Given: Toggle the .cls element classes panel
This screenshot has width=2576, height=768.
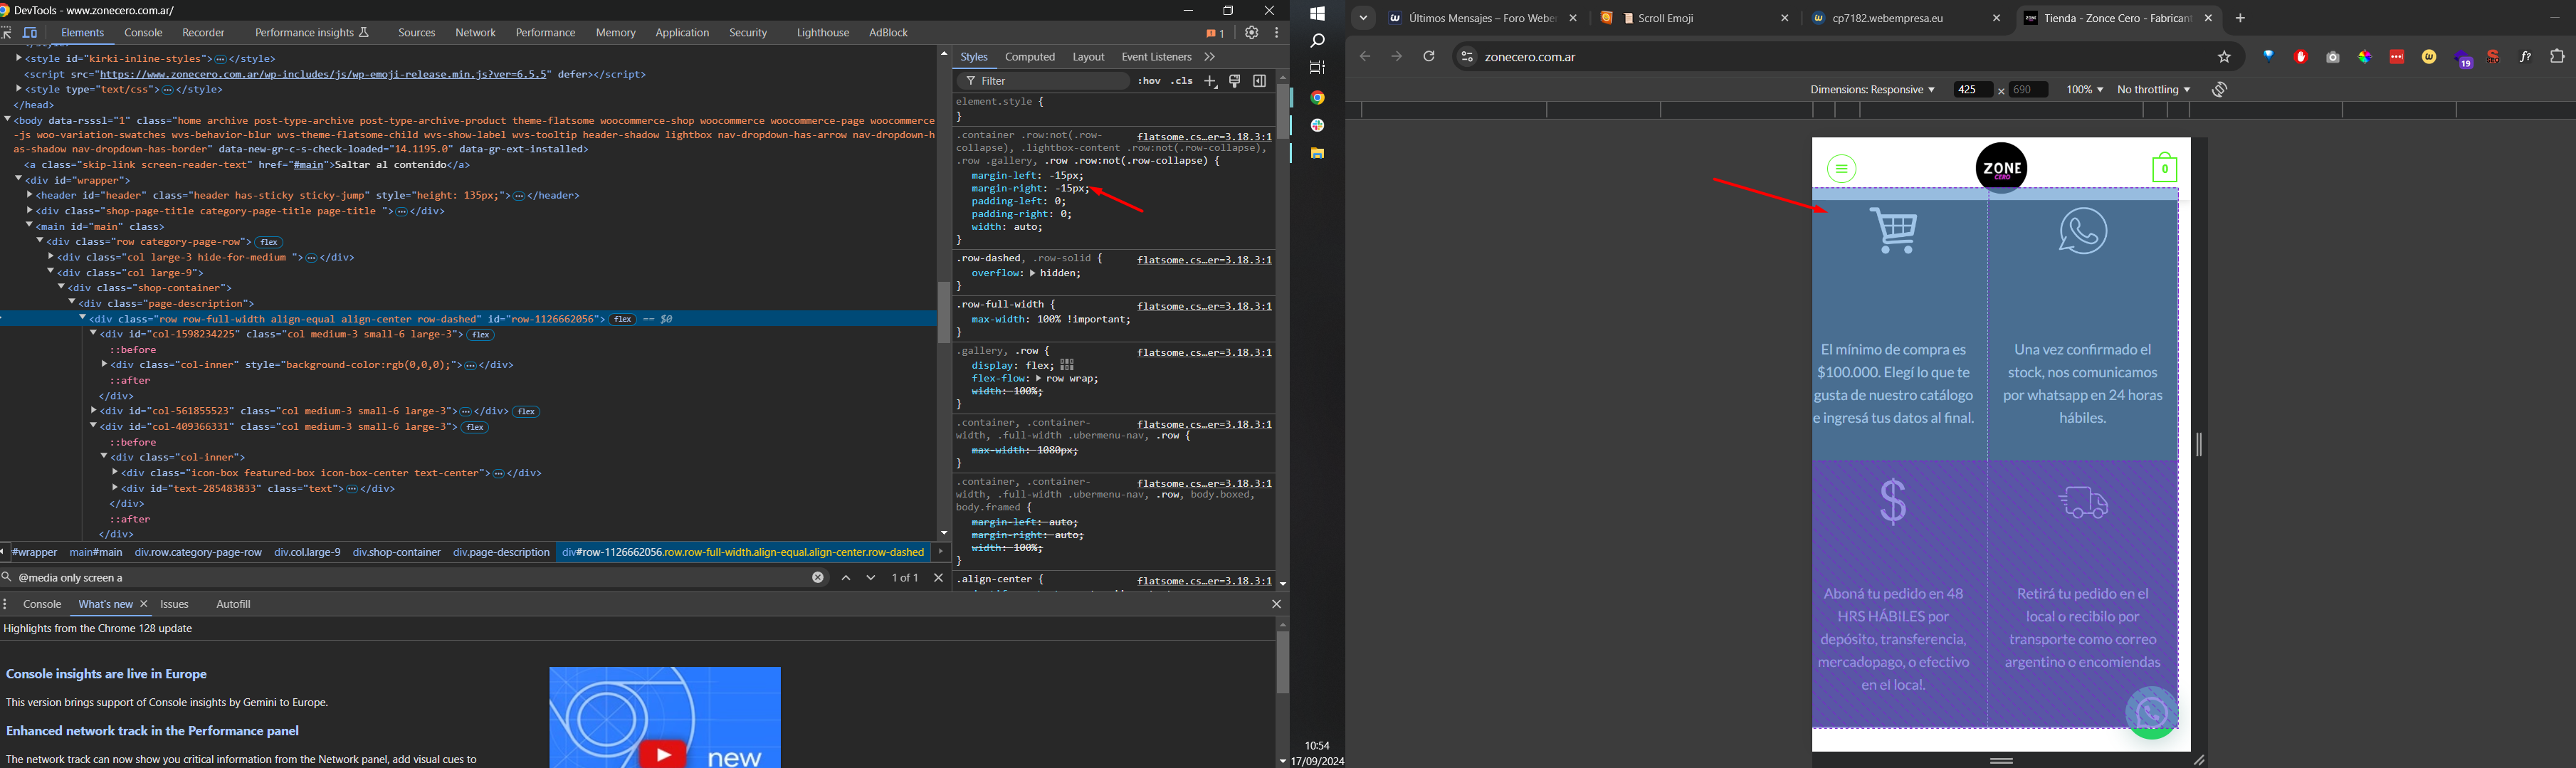Looking at the screenshot, I should [1182, 82].
